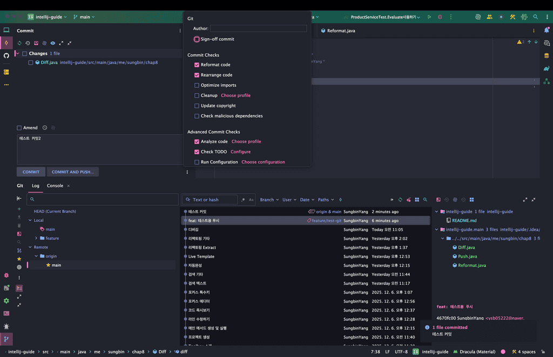The height and width of the screenshot is (357, 553).
Task: Open the Reformat.java editor tab
Action: coord(340,31)
